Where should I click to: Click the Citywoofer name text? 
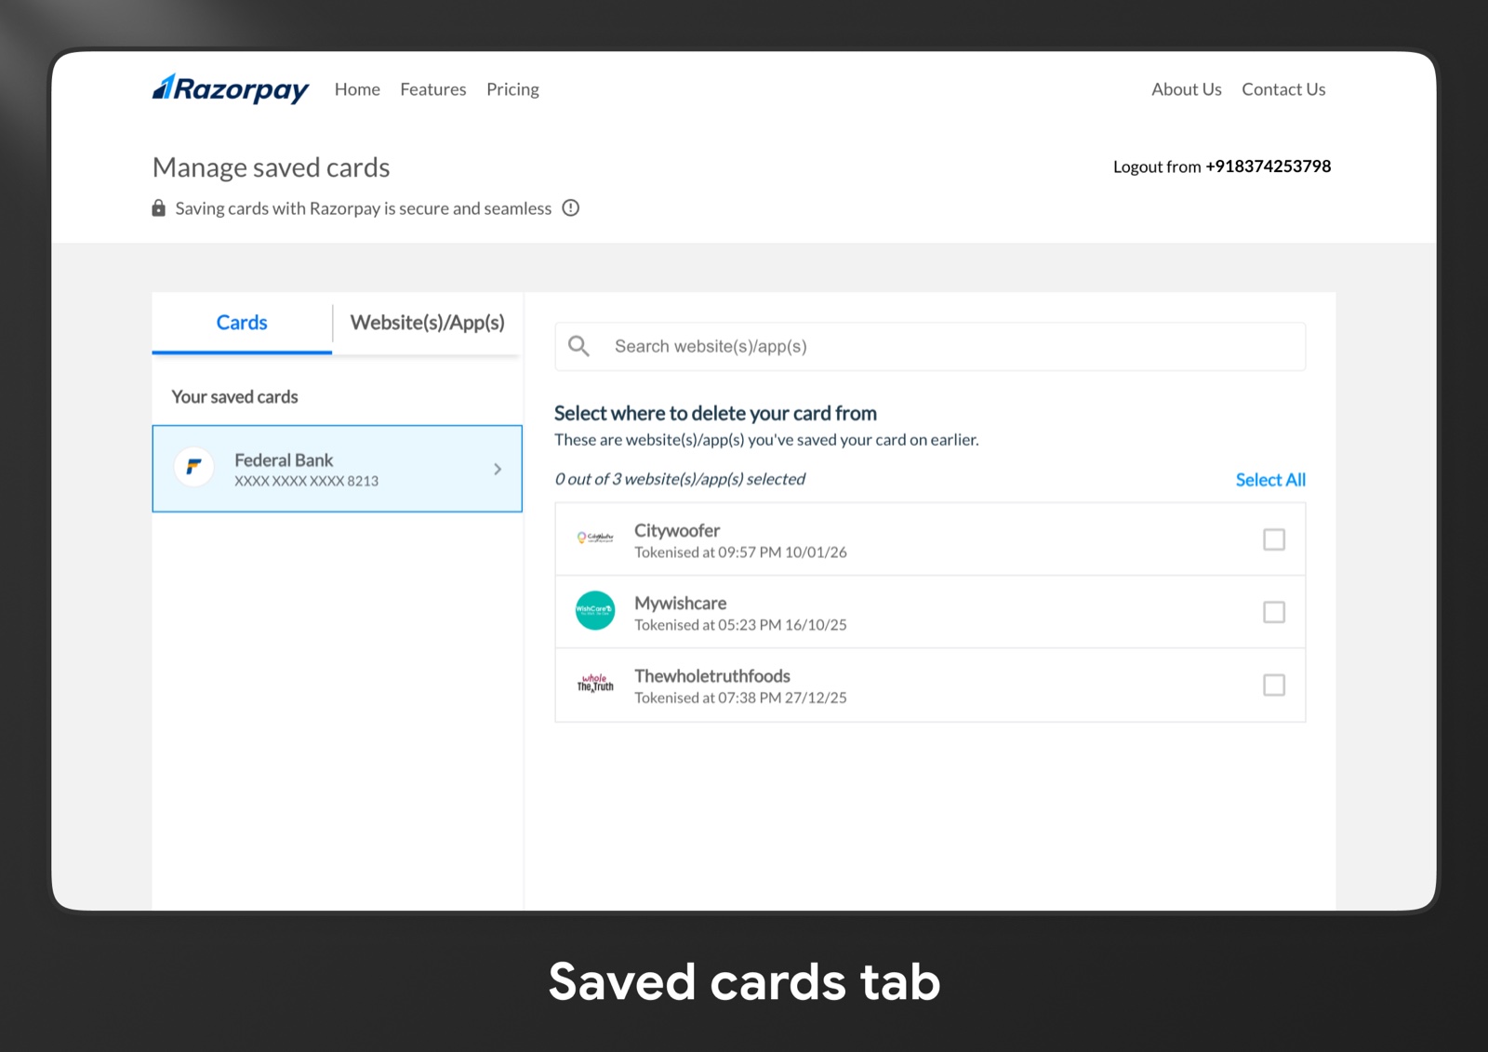coord(677,530)
